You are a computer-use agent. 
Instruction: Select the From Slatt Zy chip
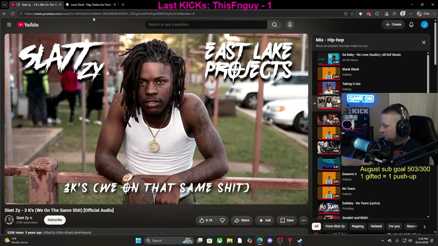coord(335,226)
